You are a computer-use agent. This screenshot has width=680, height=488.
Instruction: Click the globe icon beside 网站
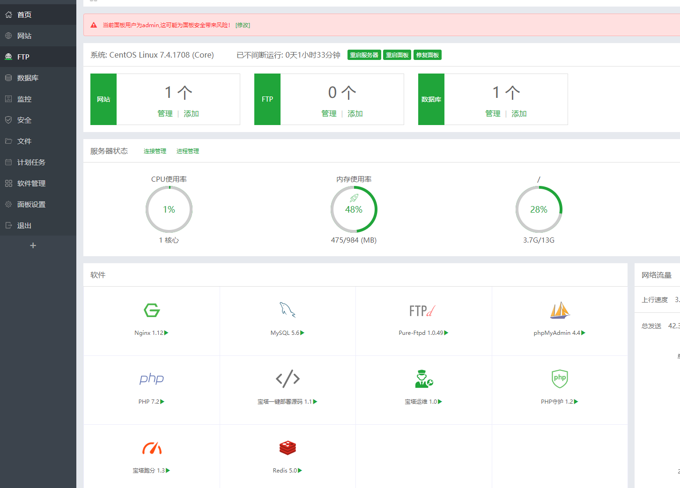tap(8, 36)
